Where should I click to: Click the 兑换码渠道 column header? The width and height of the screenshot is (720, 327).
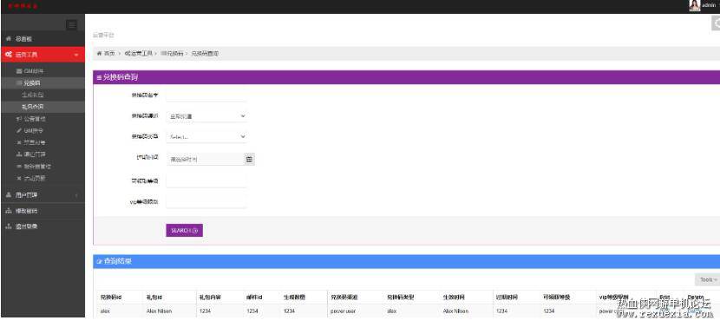pos(344,298)
